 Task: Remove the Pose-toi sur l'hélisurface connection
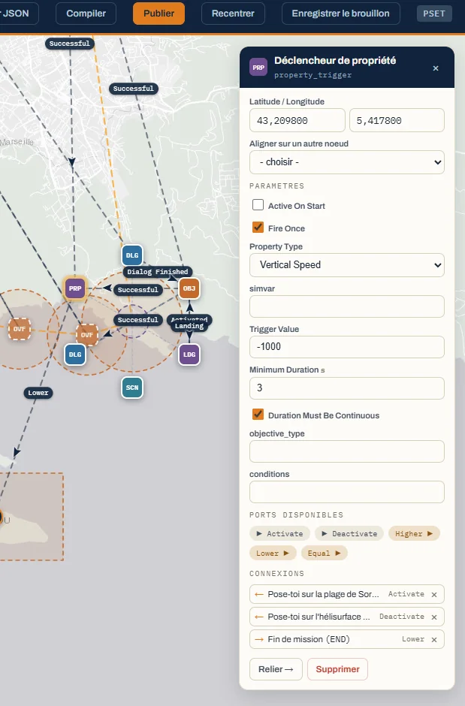434,617
